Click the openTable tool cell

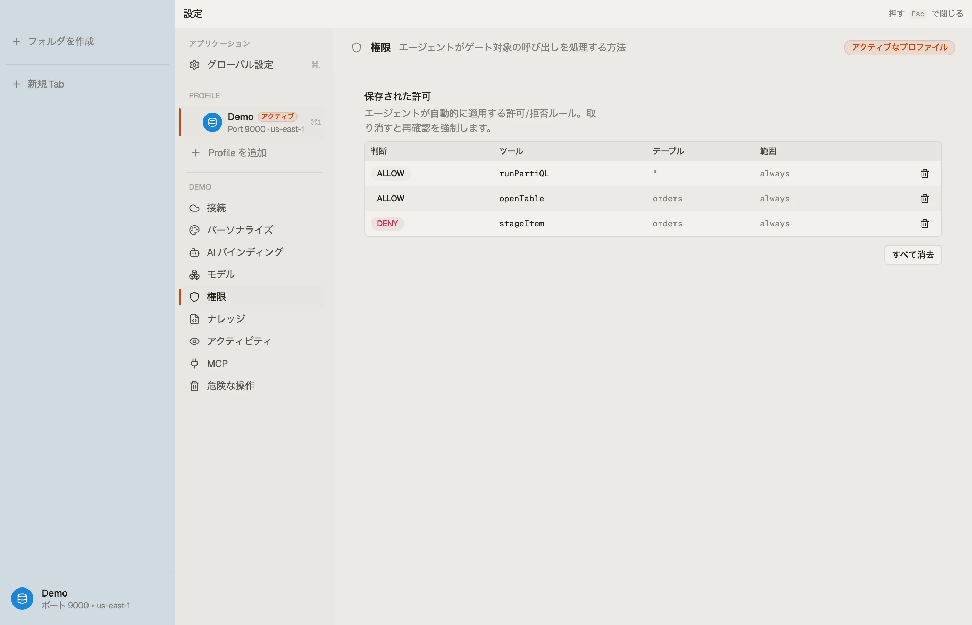521,199
